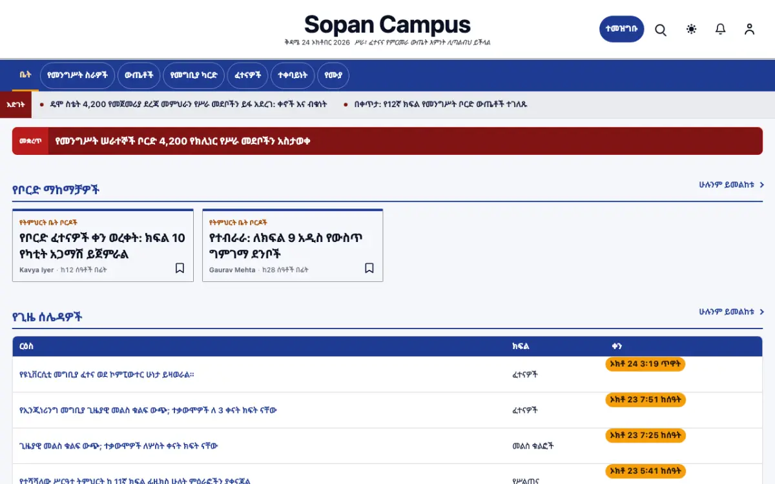Viewport: 775px width, 484px height.
Task: Click the date badge "ኦክቶ 24 3:19 ጥዋት"
Action: click(645, 364)
